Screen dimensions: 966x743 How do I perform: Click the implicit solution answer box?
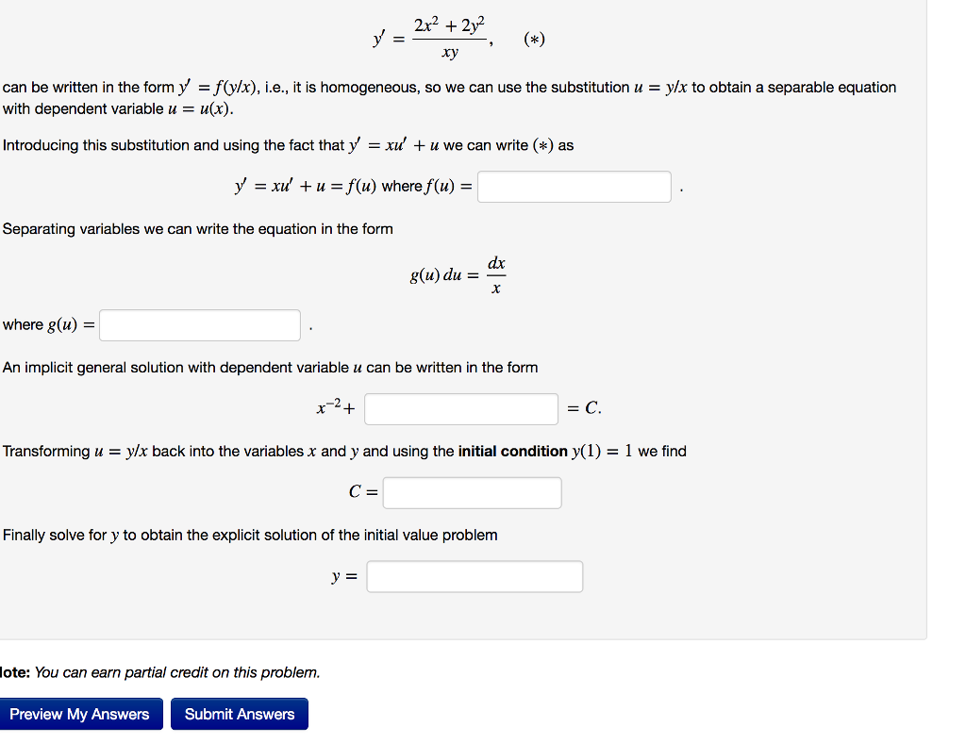pos(460,408)
